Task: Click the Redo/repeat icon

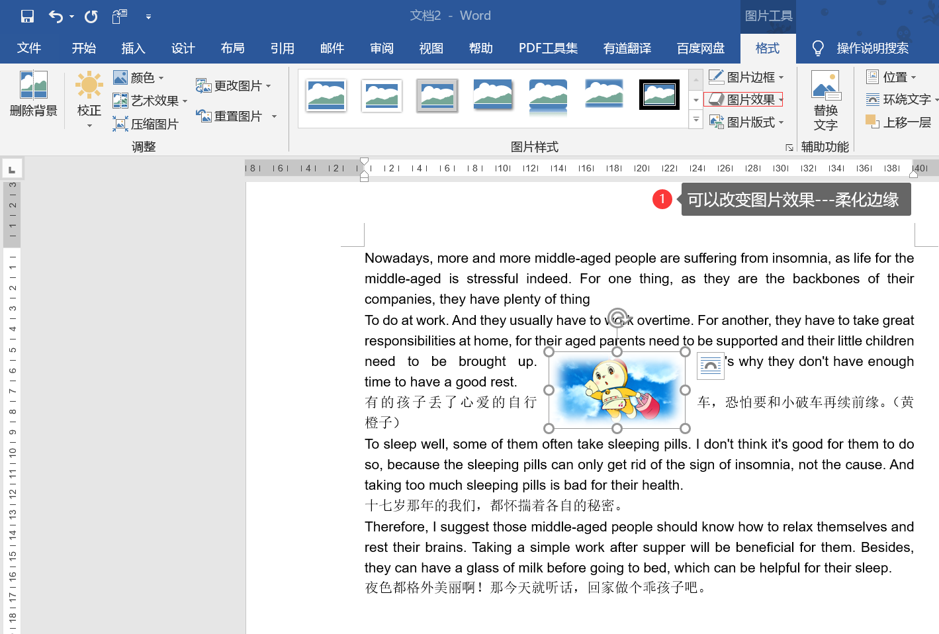Action: click(x=91, y=16)
